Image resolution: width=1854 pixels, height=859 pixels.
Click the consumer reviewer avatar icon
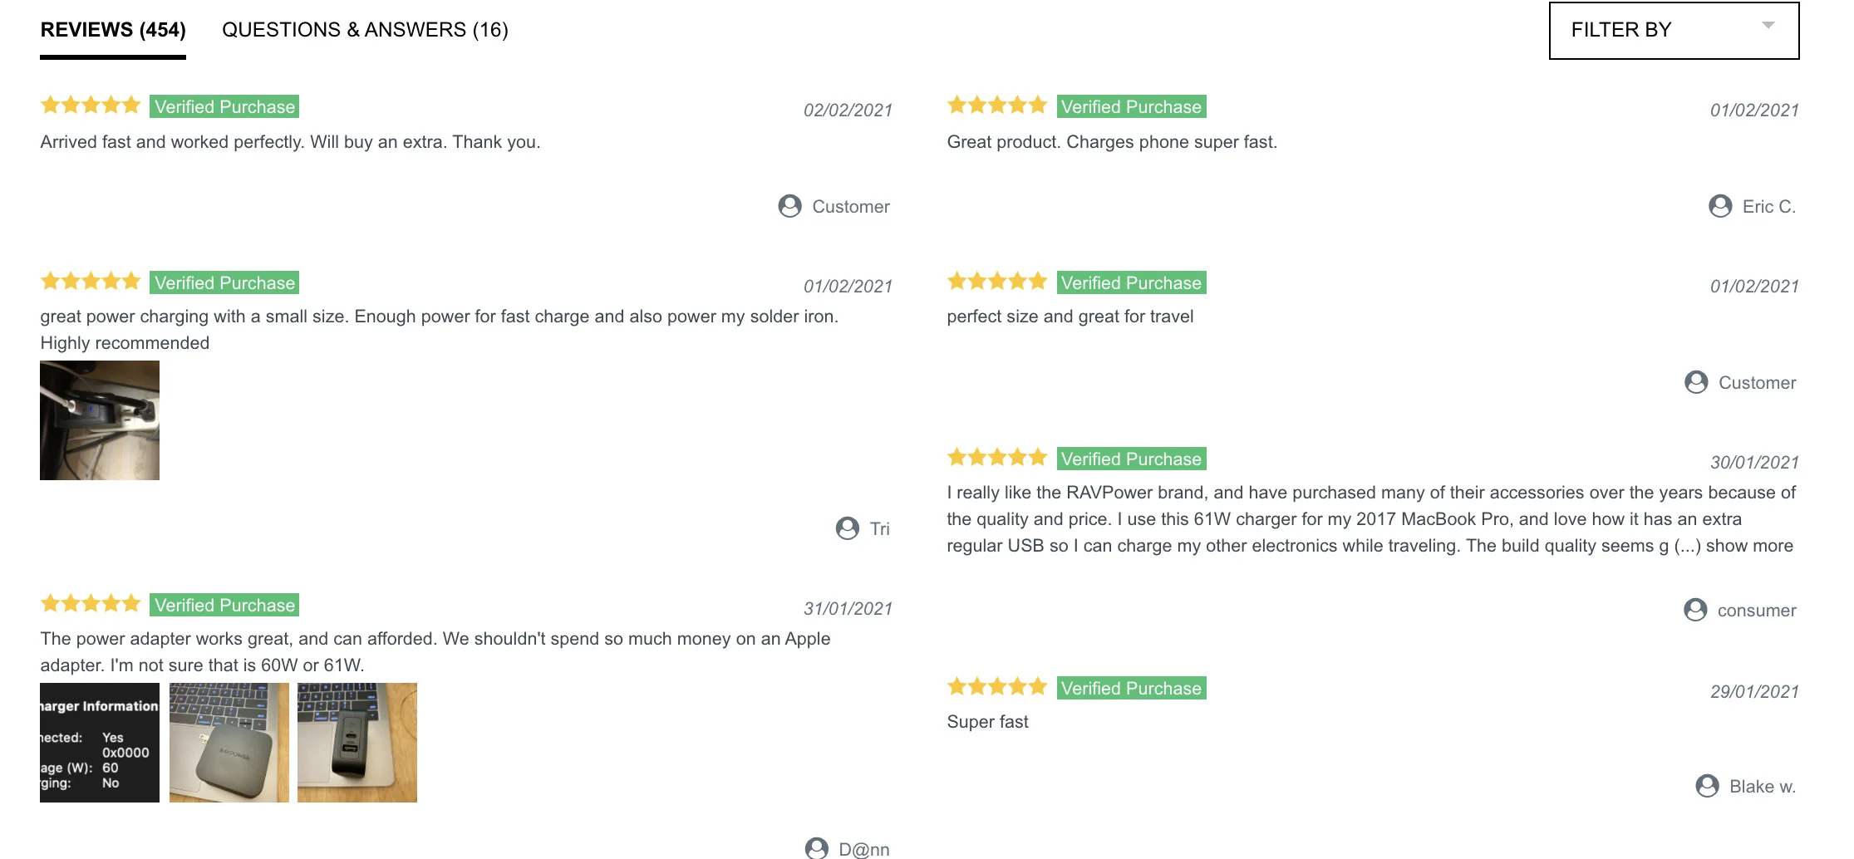click(x=1695, y=610)
